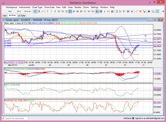166x122 pixels.
Task: Click the delete all lines icon
Action: click(144, 11)
